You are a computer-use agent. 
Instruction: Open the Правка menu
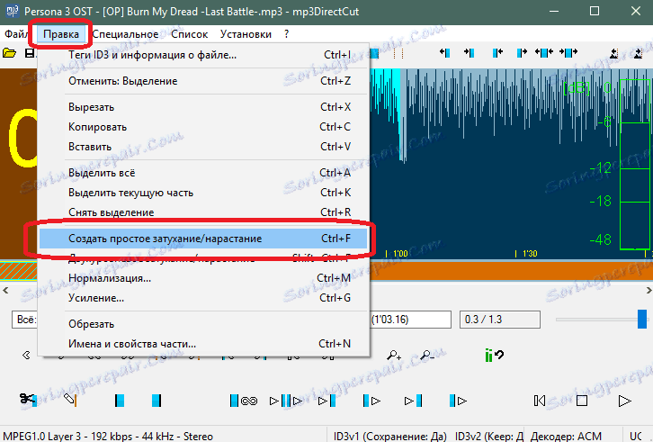coord(61,34)
